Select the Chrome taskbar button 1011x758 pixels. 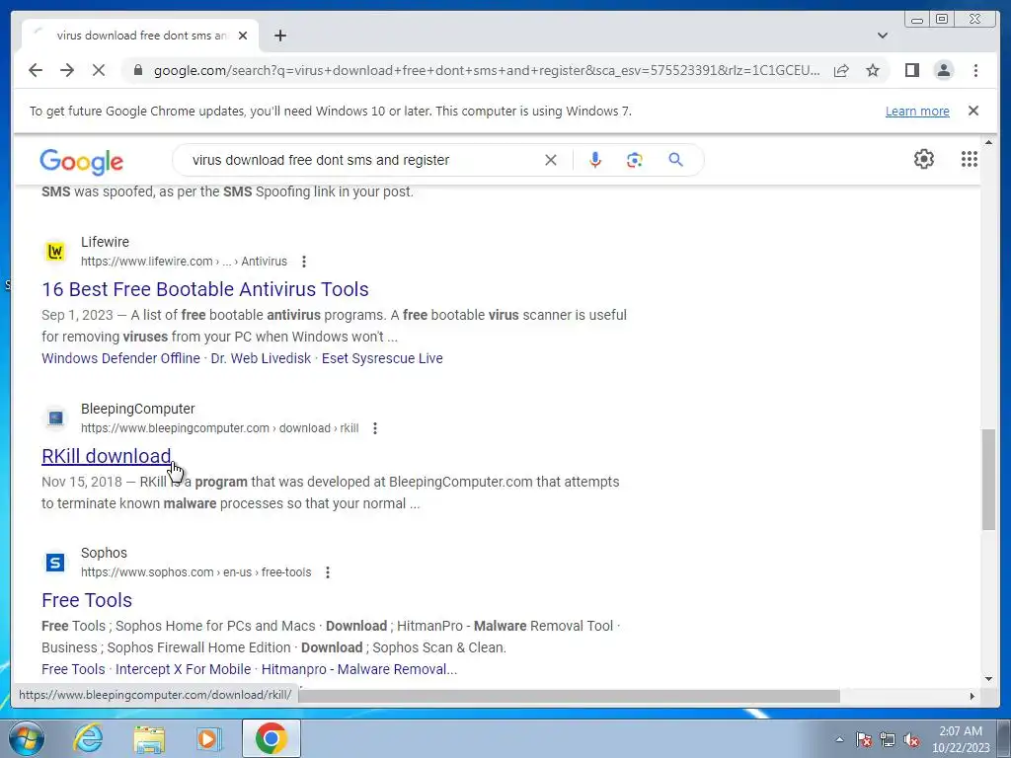point(271,738)
